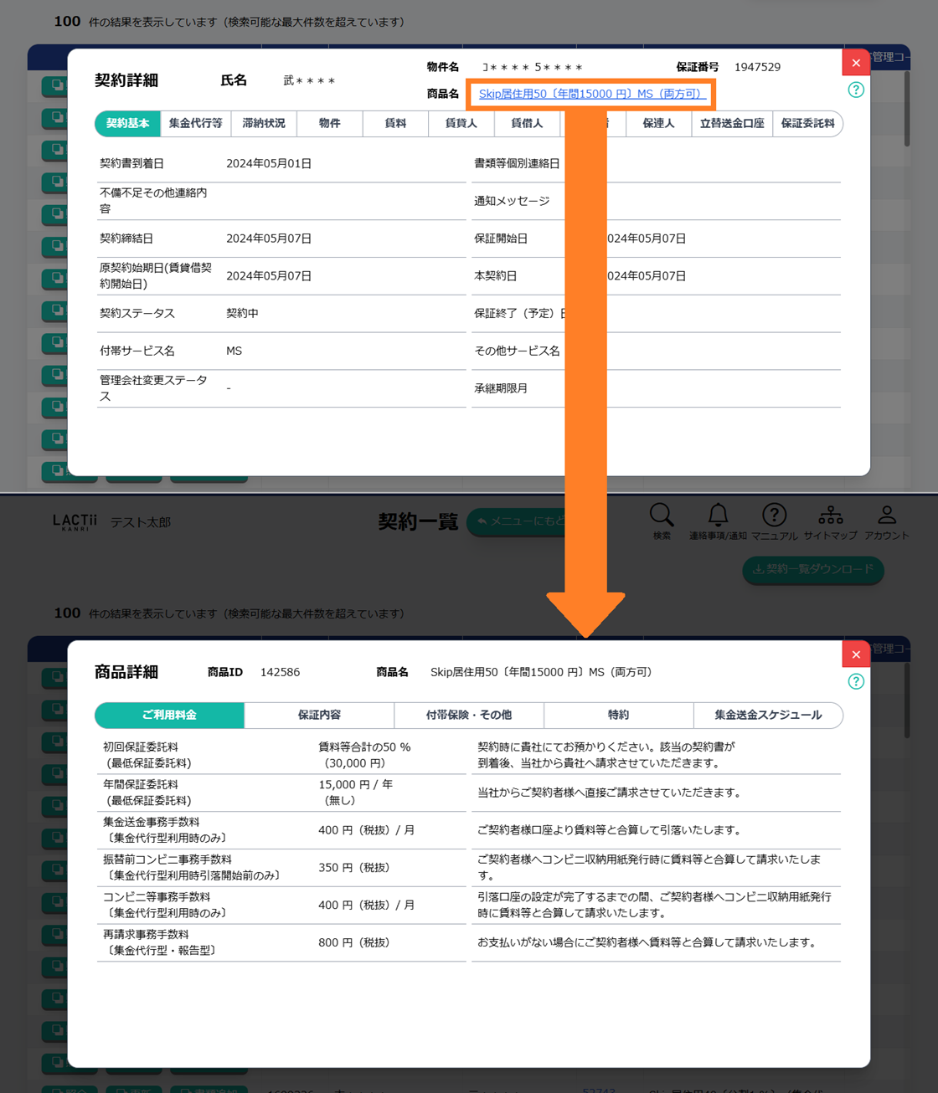Image resolution: width=938 pixels, height=1093 pixels.
Task: Select the 付帯保険・その他 tab
Action: coord(469,715)
